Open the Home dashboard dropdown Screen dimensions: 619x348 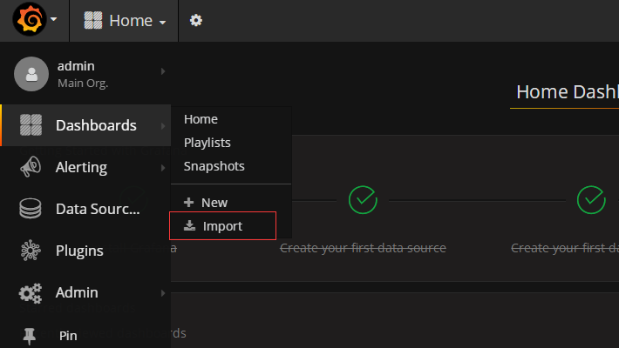(x=125, y=21)
